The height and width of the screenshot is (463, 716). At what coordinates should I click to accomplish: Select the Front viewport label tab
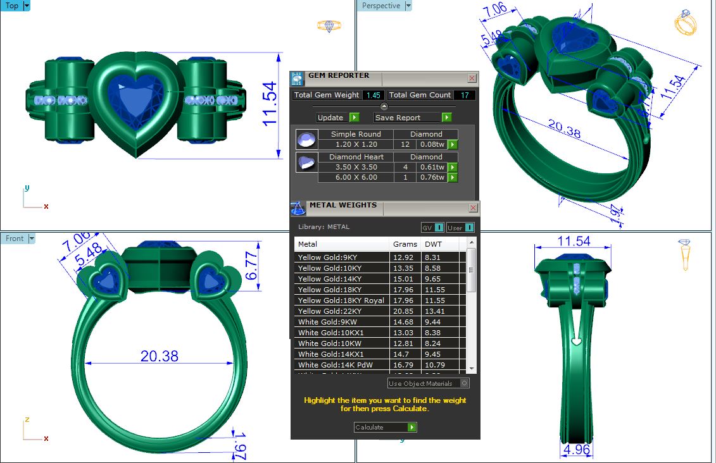click(x=15, y=238)
